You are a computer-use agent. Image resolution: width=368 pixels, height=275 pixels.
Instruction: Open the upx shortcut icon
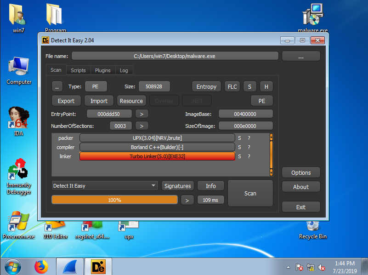(129, 230)
